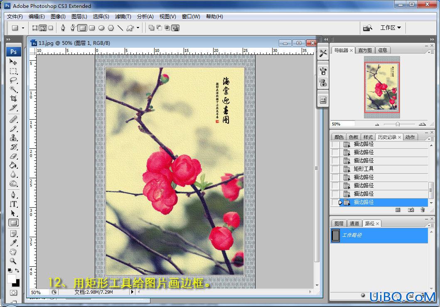Choose Line tool in options bar
This screenshot has height=307, width=440.
(x=120, y=28)
